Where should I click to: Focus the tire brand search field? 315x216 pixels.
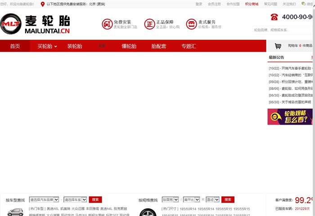point(283,30)
